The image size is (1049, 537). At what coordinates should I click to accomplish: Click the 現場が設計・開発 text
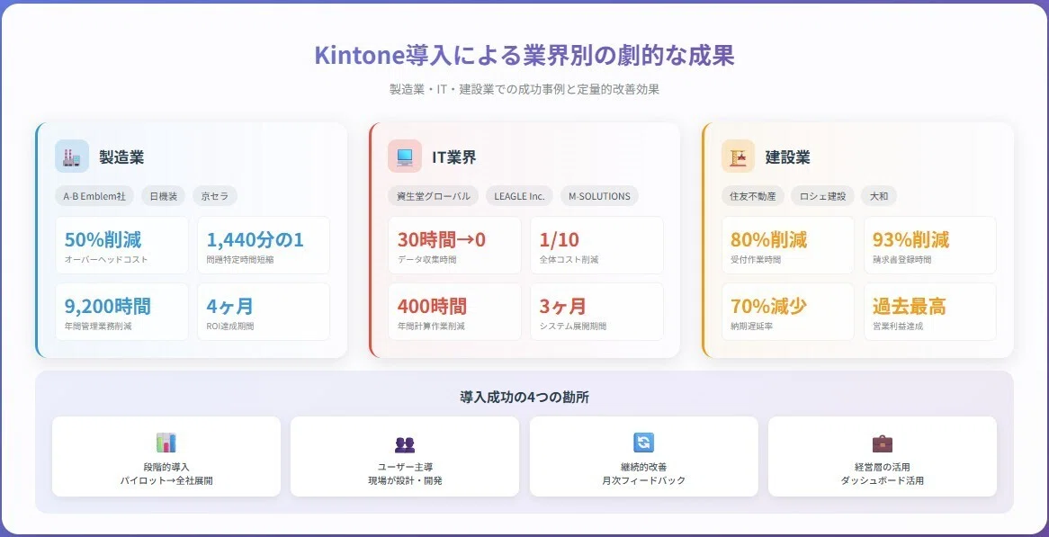405,481
